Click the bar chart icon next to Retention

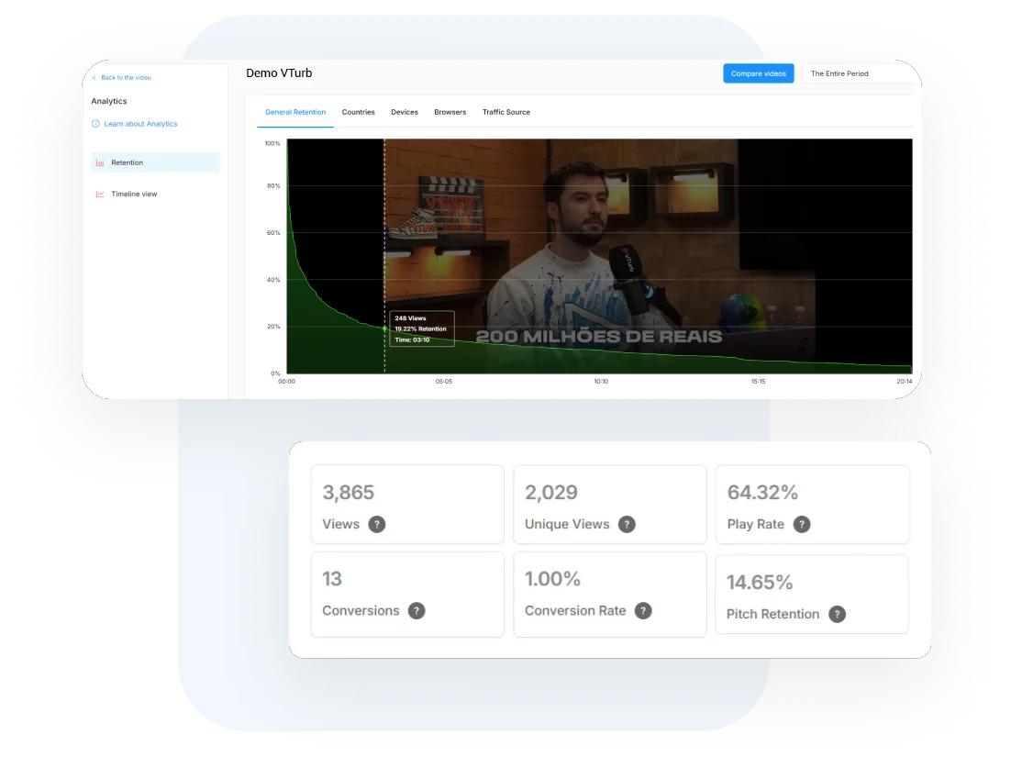click(x=100, y=163)
